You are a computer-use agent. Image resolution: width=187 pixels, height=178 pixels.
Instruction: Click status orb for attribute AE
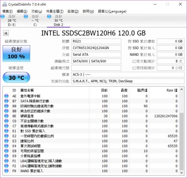6,96
